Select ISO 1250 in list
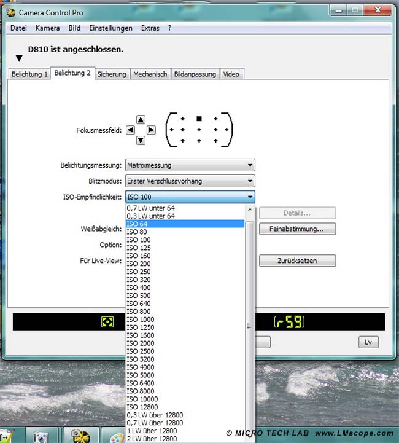Image resolution: width=399 pixels, height=443 pixels. click(185, 327)
